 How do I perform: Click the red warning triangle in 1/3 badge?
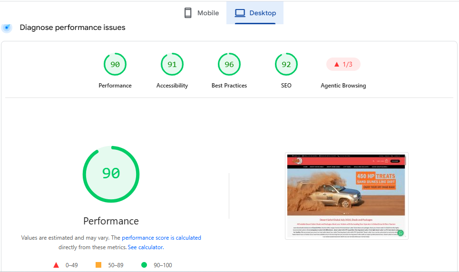coord(337,64)
